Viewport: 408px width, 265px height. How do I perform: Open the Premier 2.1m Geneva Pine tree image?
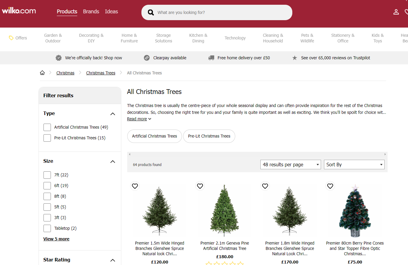click(225, 210)
